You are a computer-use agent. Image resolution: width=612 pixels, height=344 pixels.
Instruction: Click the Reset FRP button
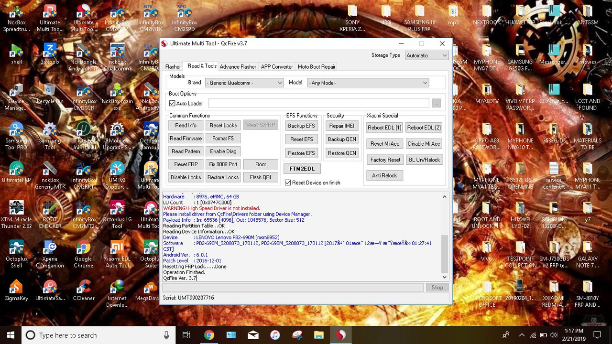186,164
